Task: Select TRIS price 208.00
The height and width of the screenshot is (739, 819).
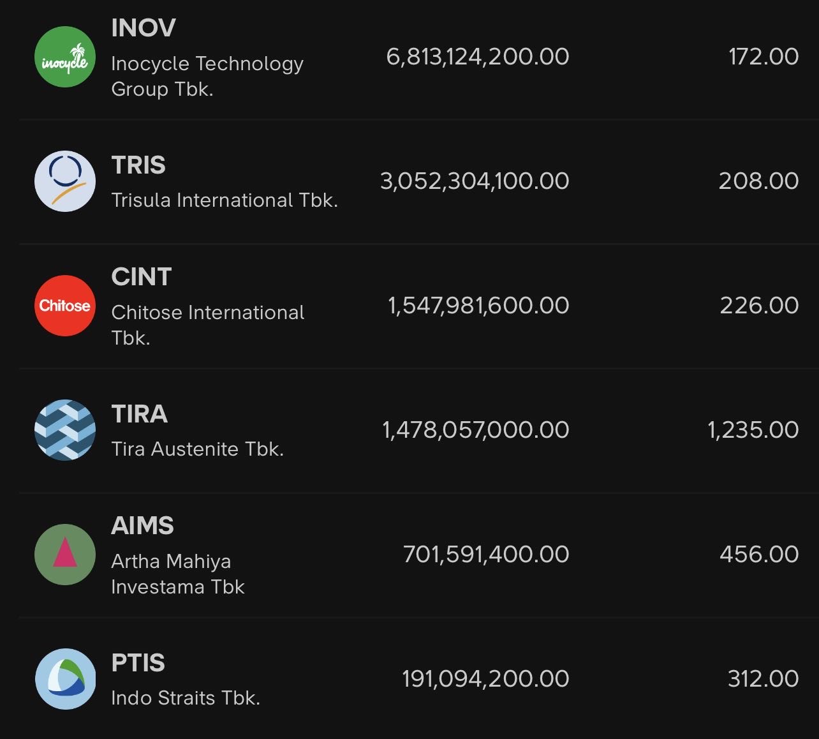Action: point(758,181)
